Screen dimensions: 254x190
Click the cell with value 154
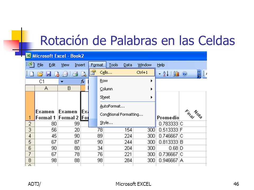(x=118, y=130)
